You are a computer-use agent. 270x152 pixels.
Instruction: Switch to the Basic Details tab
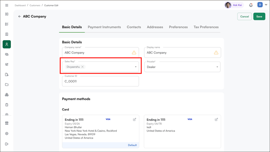click(x=72, y=27)
